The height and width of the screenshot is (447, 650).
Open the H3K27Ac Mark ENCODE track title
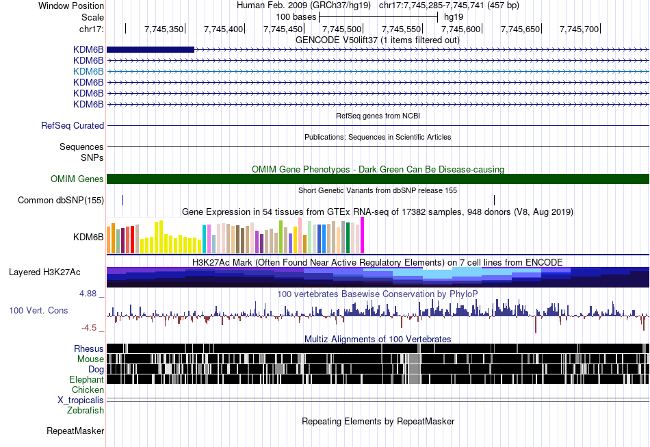tap(378, 262)
